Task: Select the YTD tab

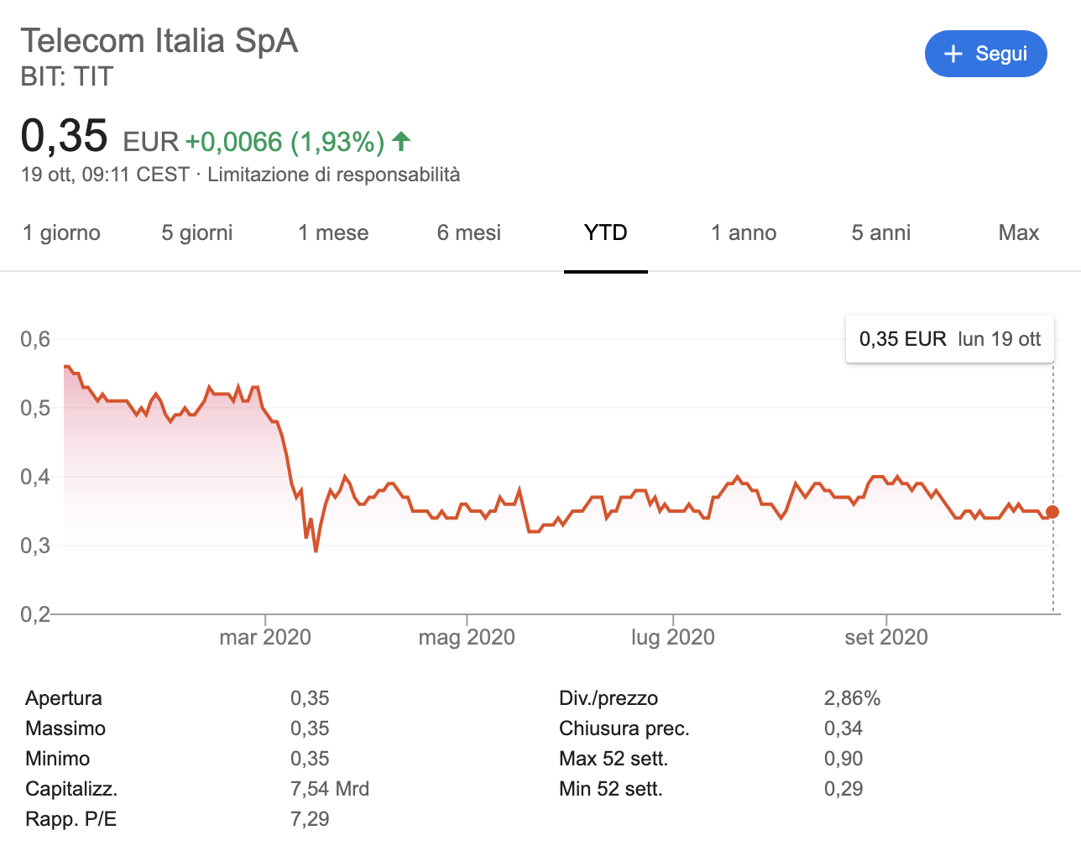Action: tap(605, 232)
